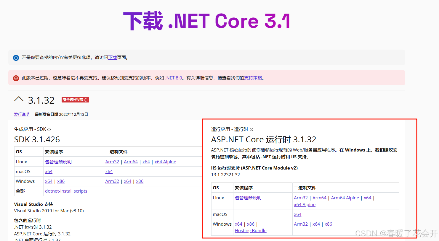Download SDK Linux Arm32 binary
Viewport: 439px width, 241px height.
(x=112, y=162)
